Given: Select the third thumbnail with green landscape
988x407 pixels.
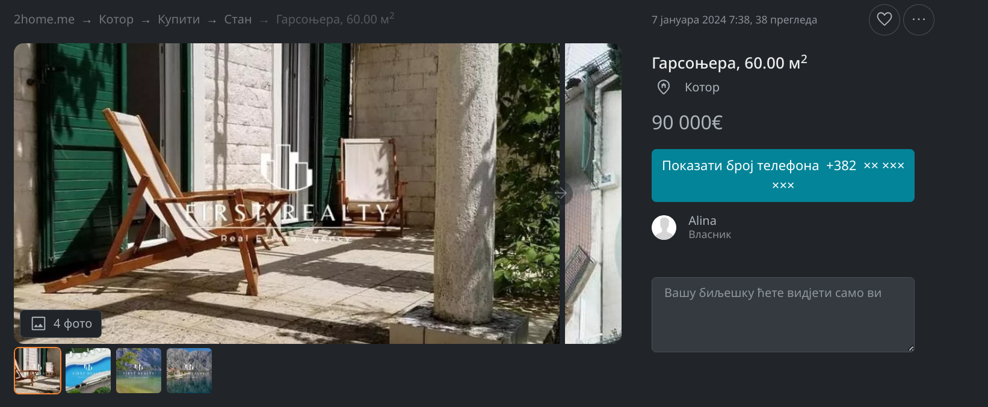Looking at the screenshot, I should point(138,370).
